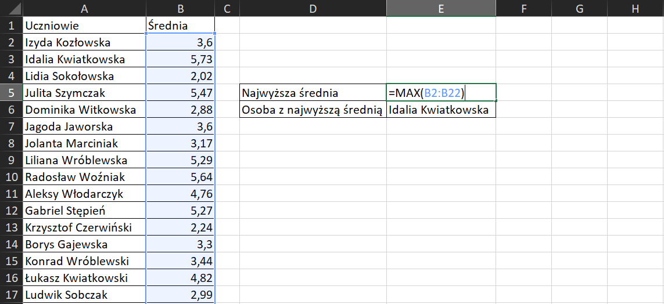Select cell 'Ludwik Sobczak'

tap(84, 295)
